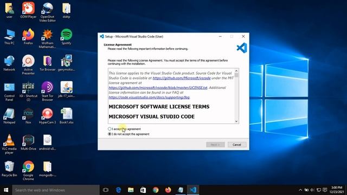This screenshot has width=347, height=195.
Task: Open Firefox from the taskbar
Action: point(168,190)
